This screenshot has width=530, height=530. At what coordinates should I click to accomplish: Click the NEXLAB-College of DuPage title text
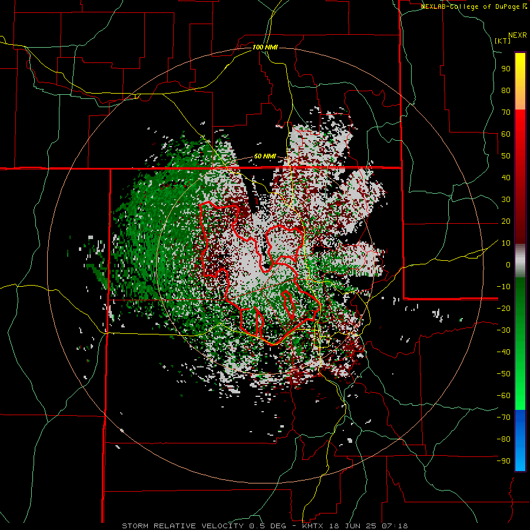tap(471, 6)
